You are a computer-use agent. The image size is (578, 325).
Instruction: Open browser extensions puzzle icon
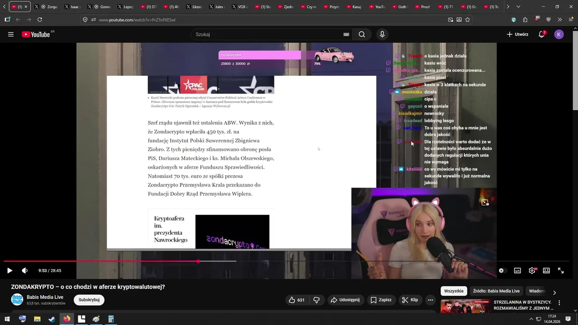coord(525,19)
